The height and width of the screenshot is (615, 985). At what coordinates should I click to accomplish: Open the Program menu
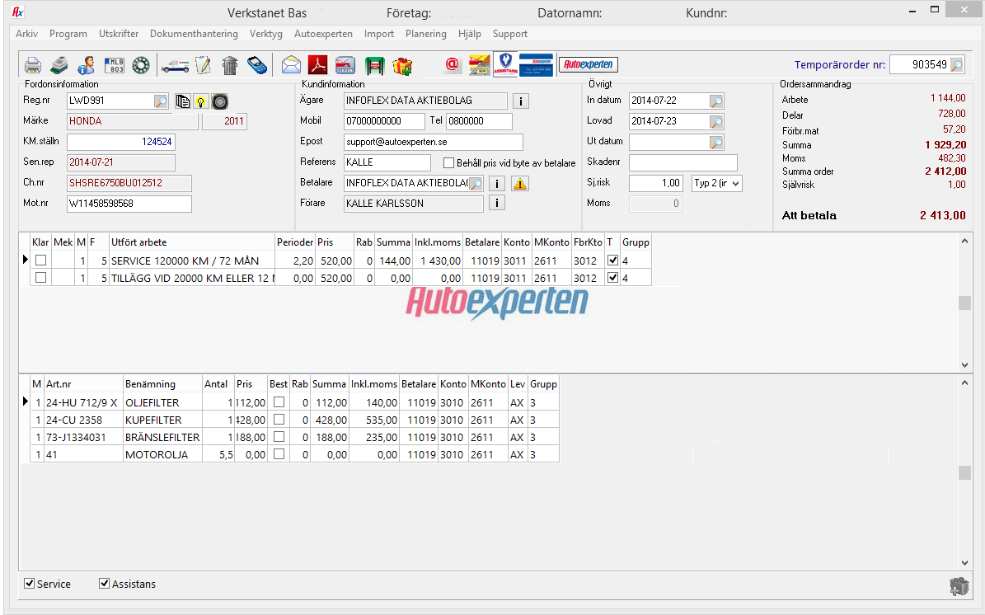(68, 34)
